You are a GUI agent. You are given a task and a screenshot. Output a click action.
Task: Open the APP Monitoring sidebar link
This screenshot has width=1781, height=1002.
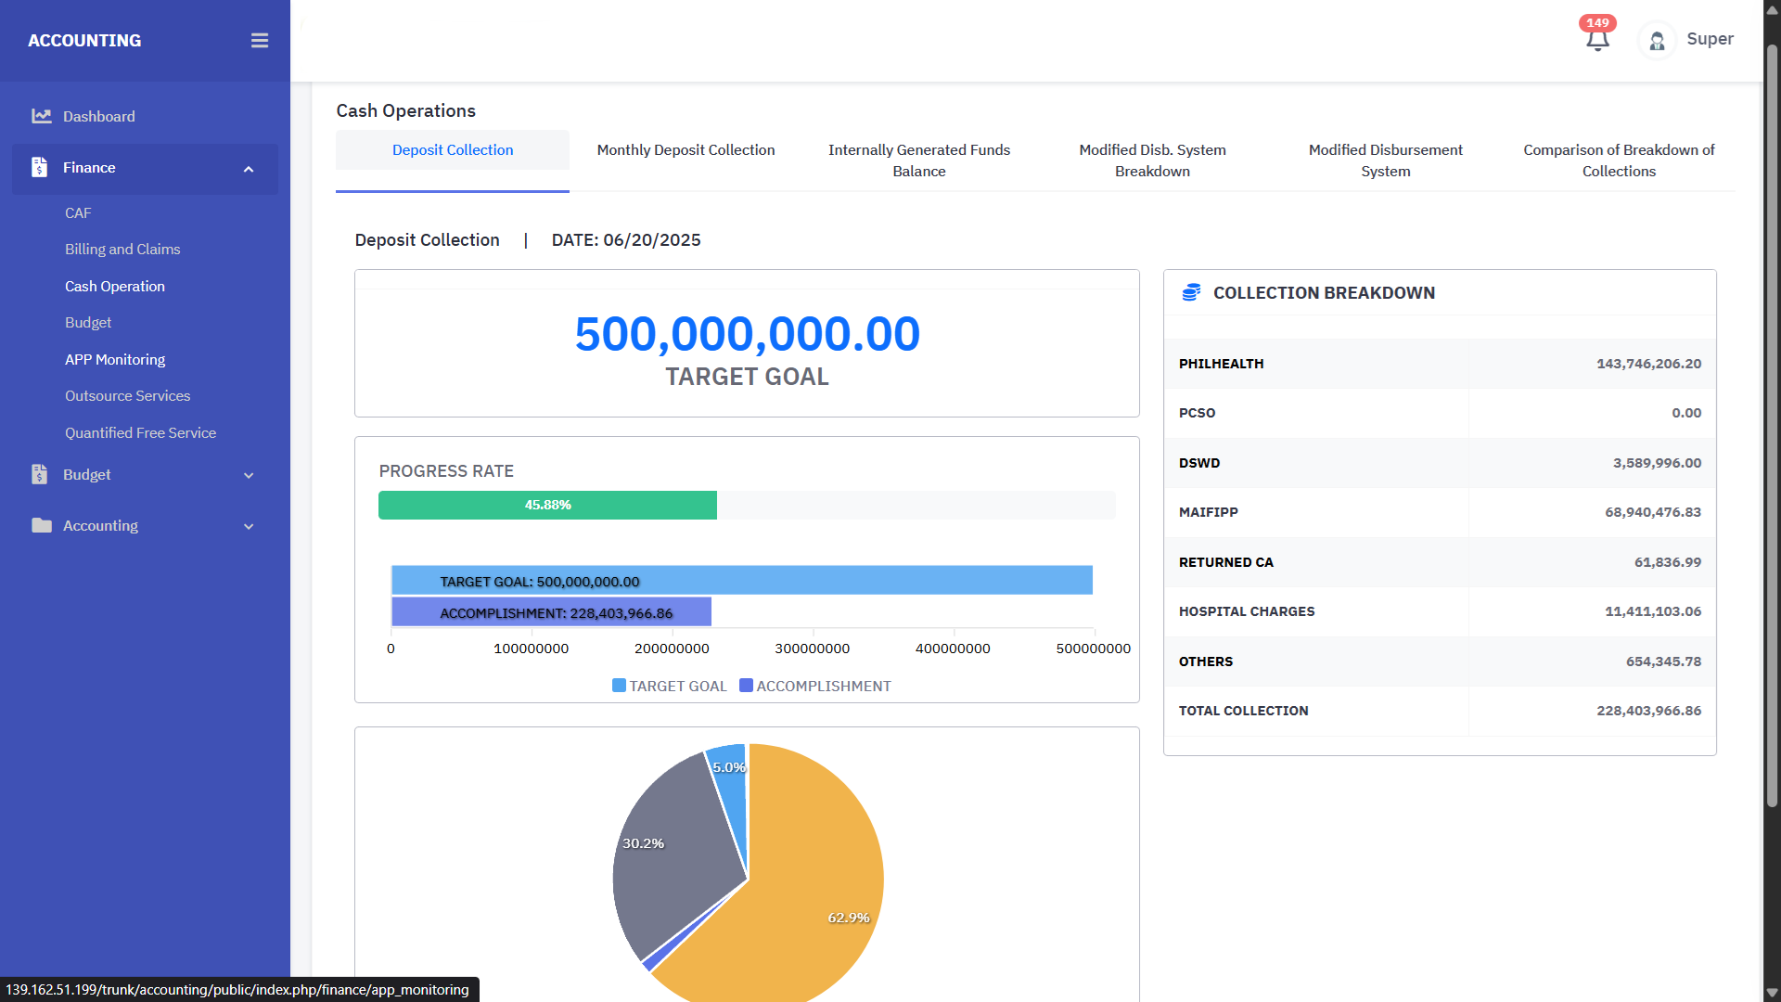coord(115,360)
